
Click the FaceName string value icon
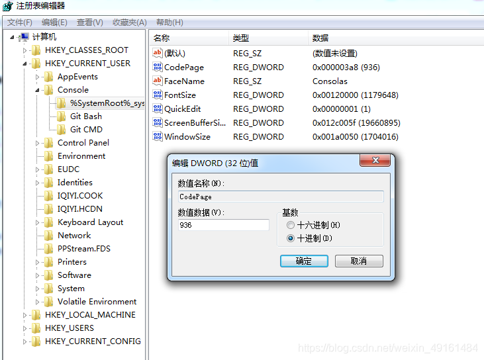coord(158,81)
